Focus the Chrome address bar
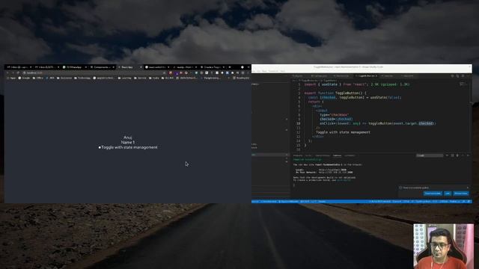The width and height of the screenshot is (479, 269). (x=91, y=73)
